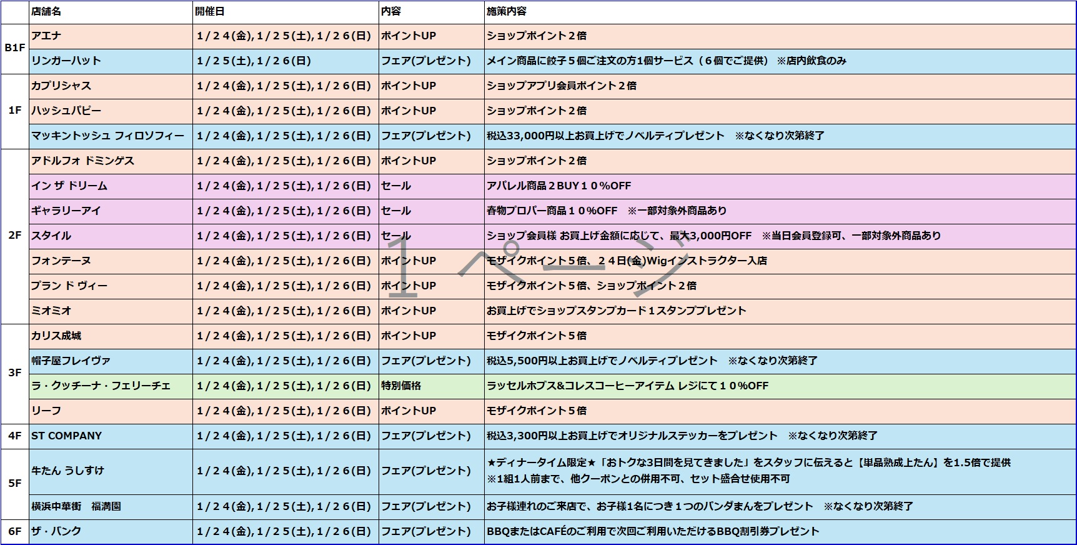
Task: Click ポイントUP cell in アエナ row
Action: tap(431, 36)
